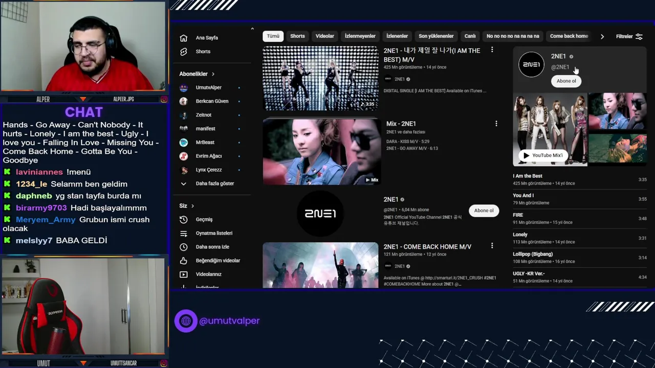
Task: Click large 2NE1 channel logo in results
Action: pyautogui.click(x=320, y=214)
